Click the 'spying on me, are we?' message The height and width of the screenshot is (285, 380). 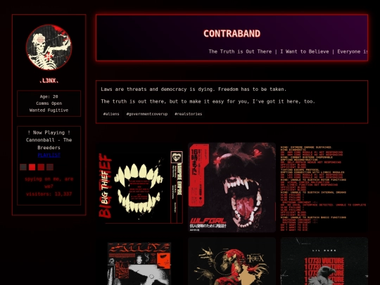49,183
